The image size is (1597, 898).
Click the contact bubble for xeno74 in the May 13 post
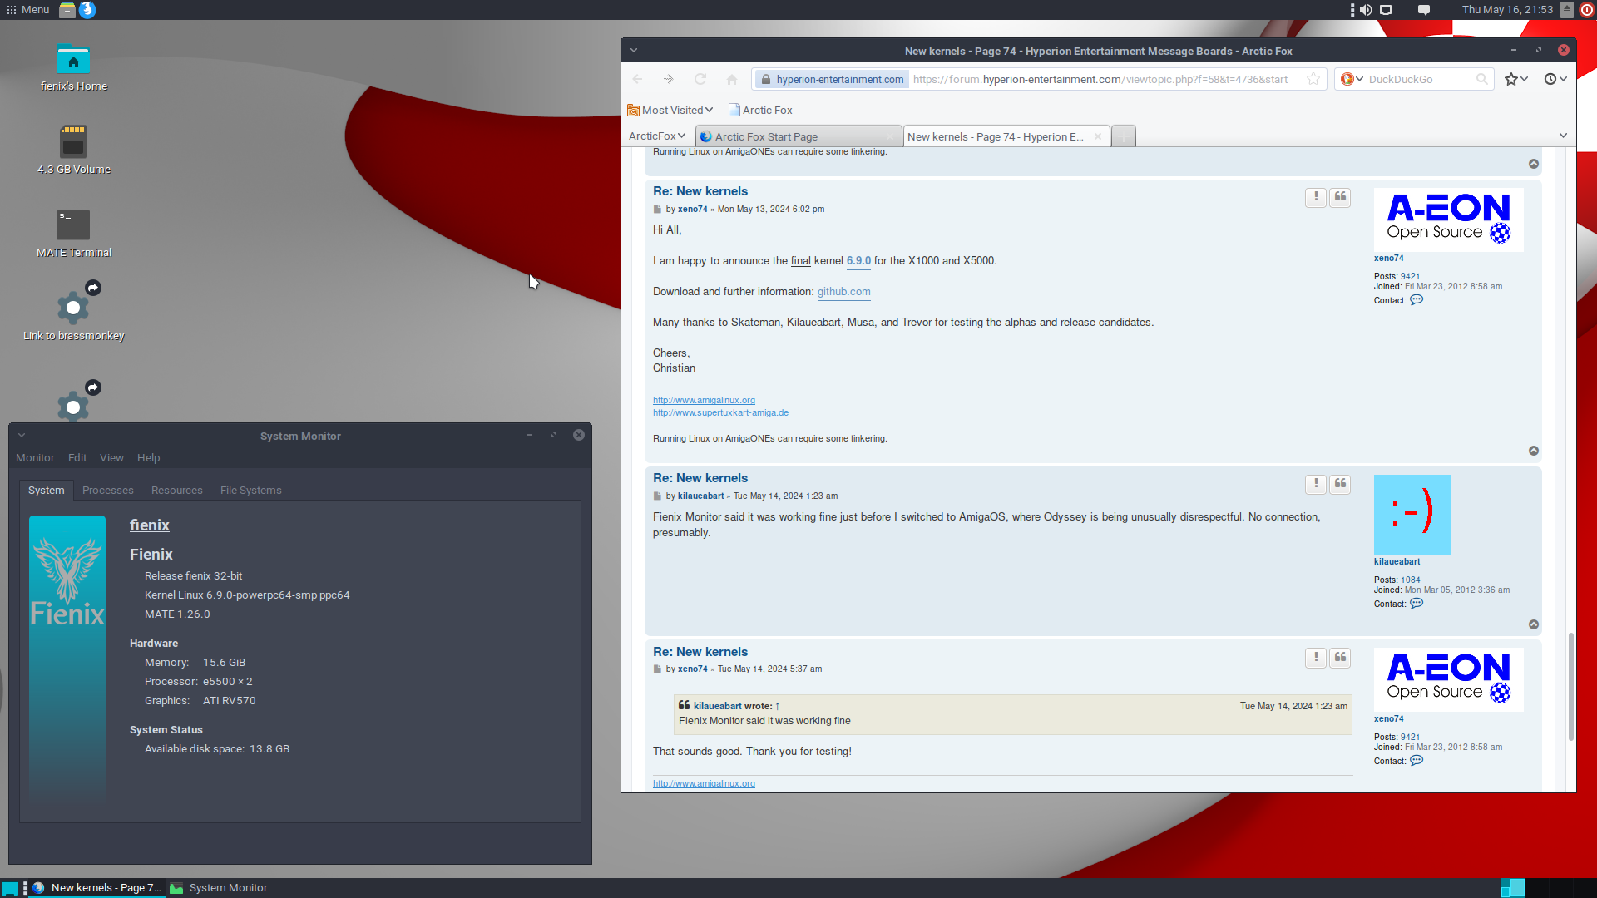[x=1417, y=300]
